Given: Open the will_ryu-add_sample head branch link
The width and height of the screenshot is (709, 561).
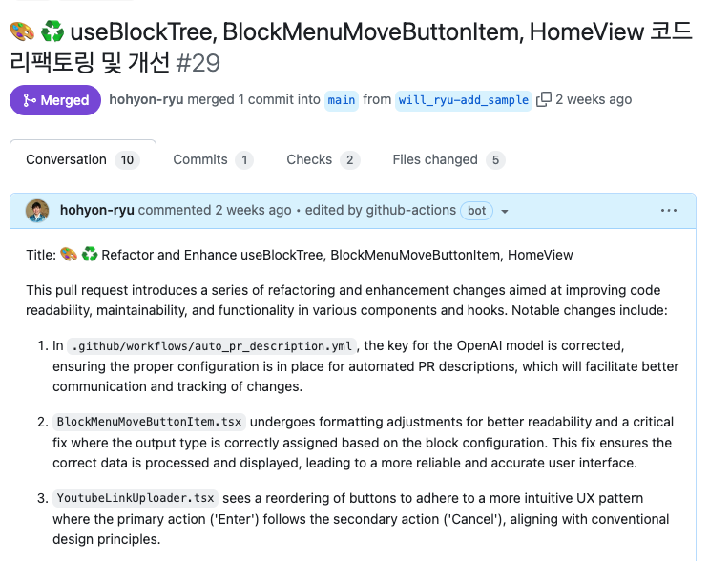Looking at the screenshot, I should [464, 99].
